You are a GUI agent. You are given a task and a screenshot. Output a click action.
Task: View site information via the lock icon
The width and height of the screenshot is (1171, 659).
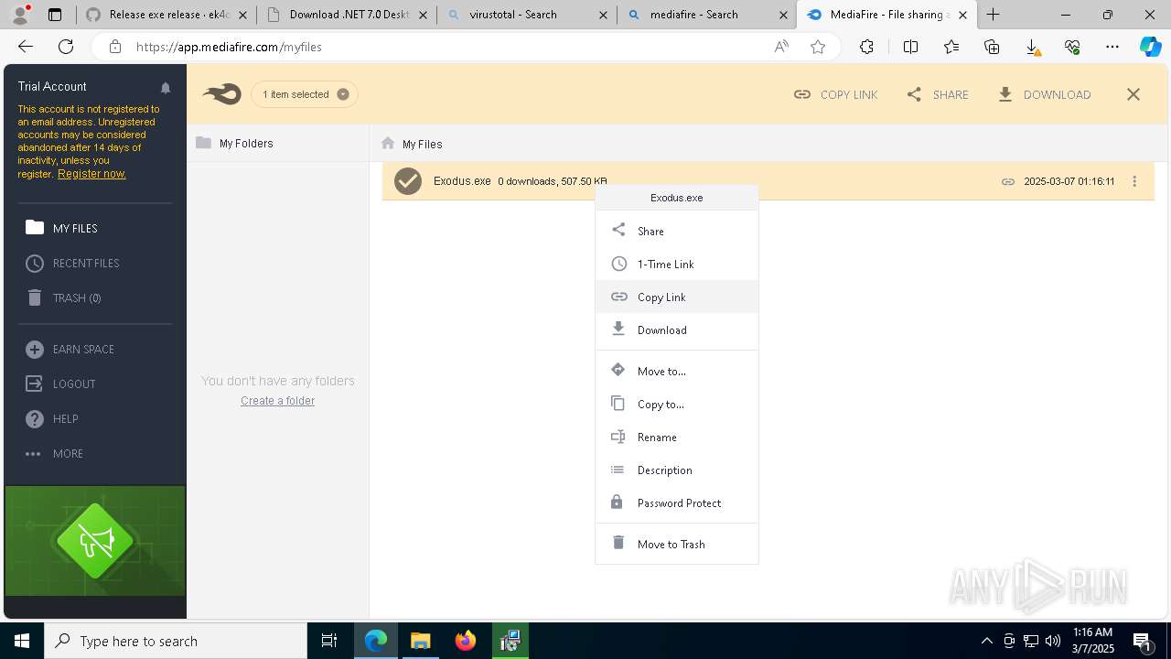114,47
